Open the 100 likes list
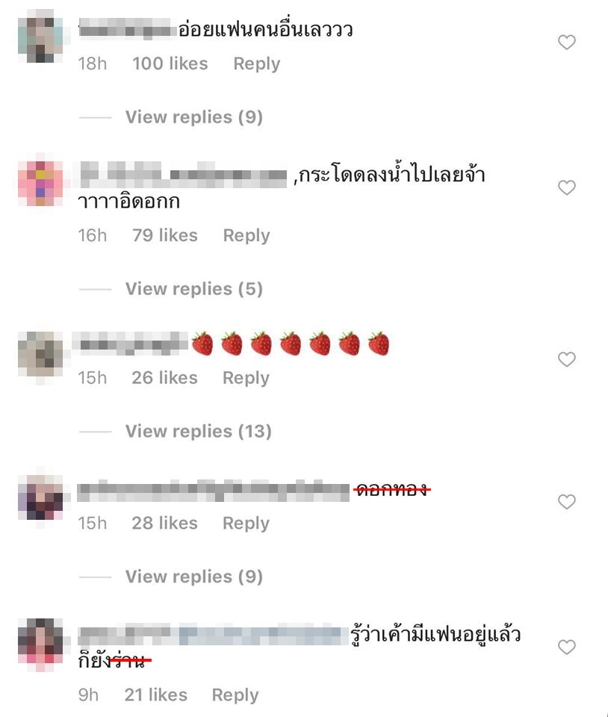Image resolution: width=608 pixels, height=717 pixels. [170, 63]
